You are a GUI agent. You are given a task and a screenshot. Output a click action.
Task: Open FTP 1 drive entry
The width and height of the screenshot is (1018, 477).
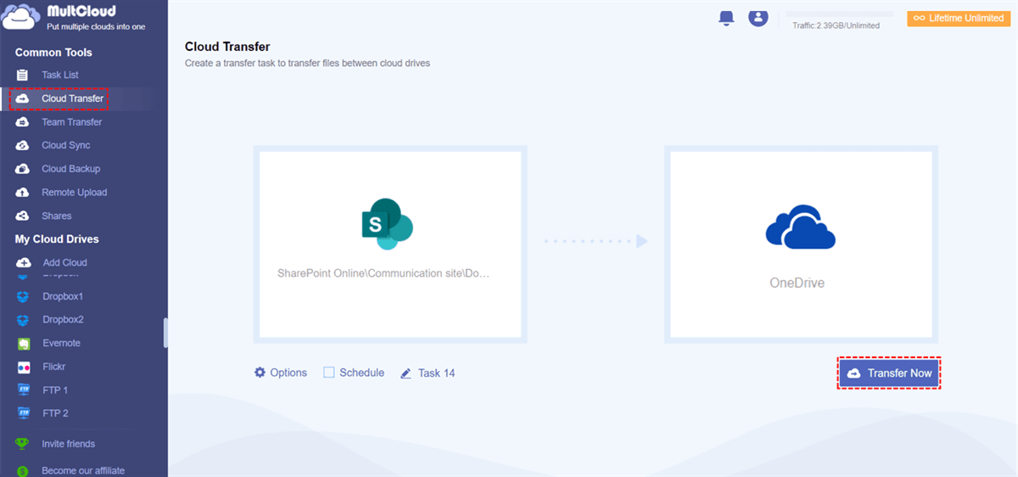tap(55, 390)
